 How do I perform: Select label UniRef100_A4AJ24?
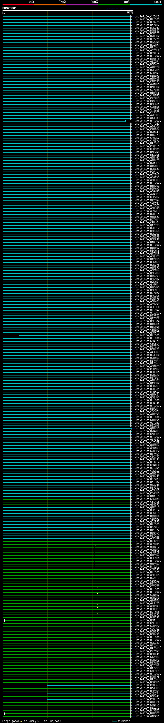[147, 702]
